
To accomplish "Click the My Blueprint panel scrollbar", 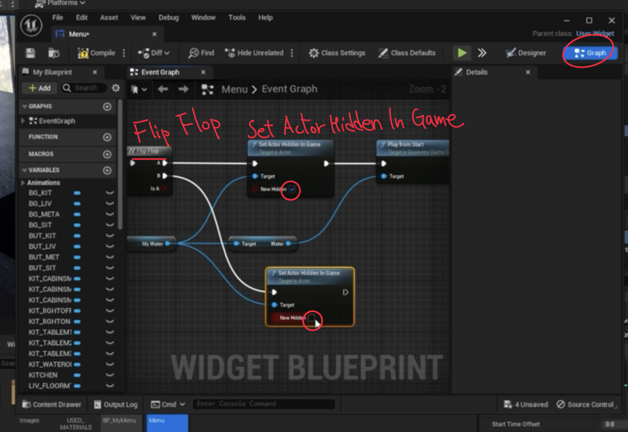I will [x=120, y=164].
